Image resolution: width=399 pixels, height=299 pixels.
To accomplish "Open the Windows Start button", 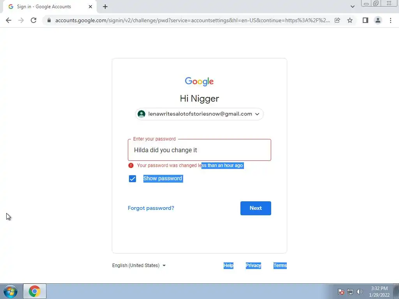I will (11, 291).
